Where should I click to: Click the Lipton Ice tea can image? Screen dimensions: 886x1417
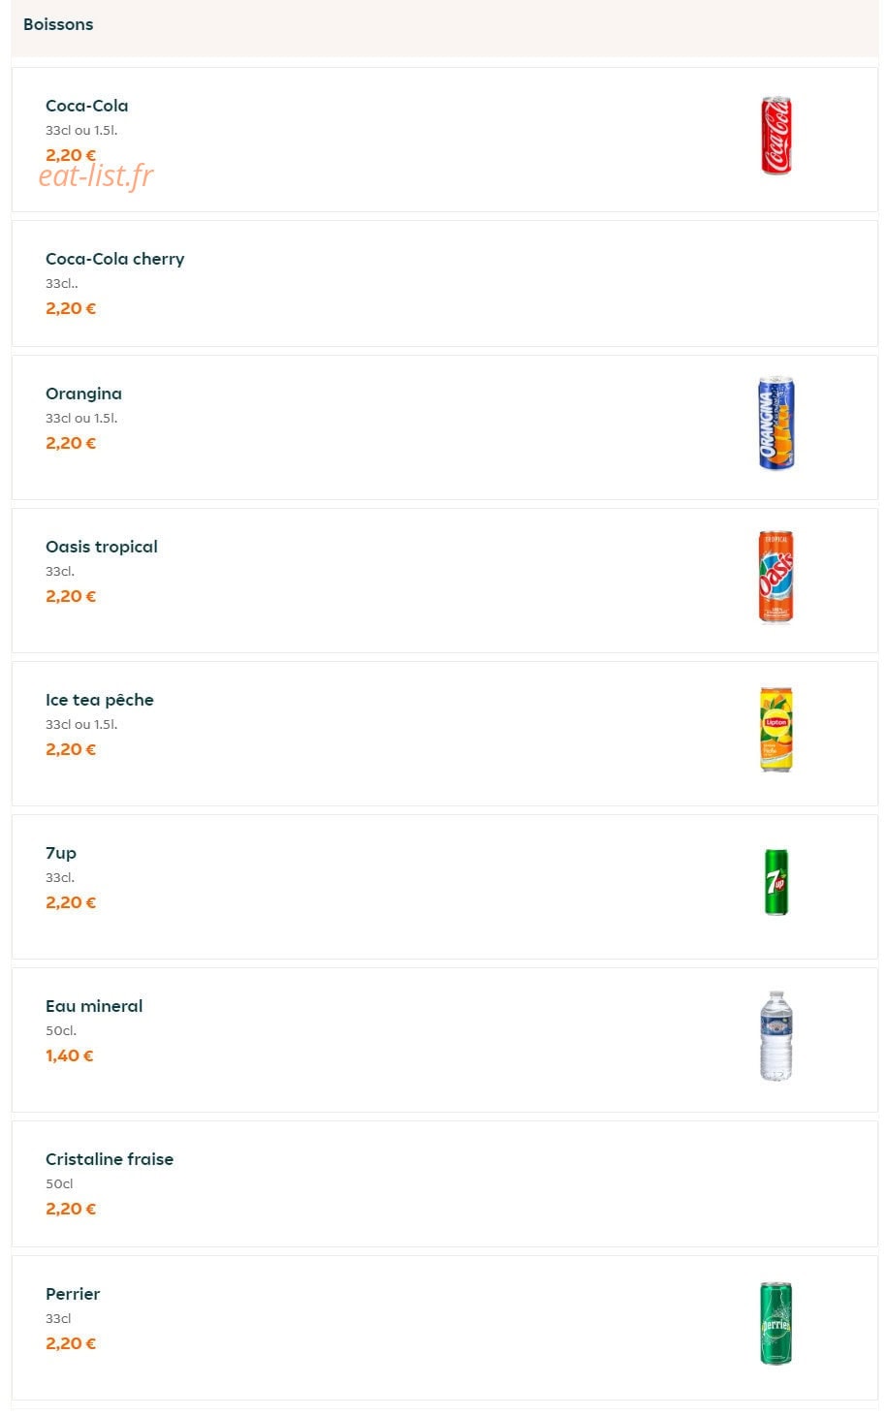(x=776, y=730)
